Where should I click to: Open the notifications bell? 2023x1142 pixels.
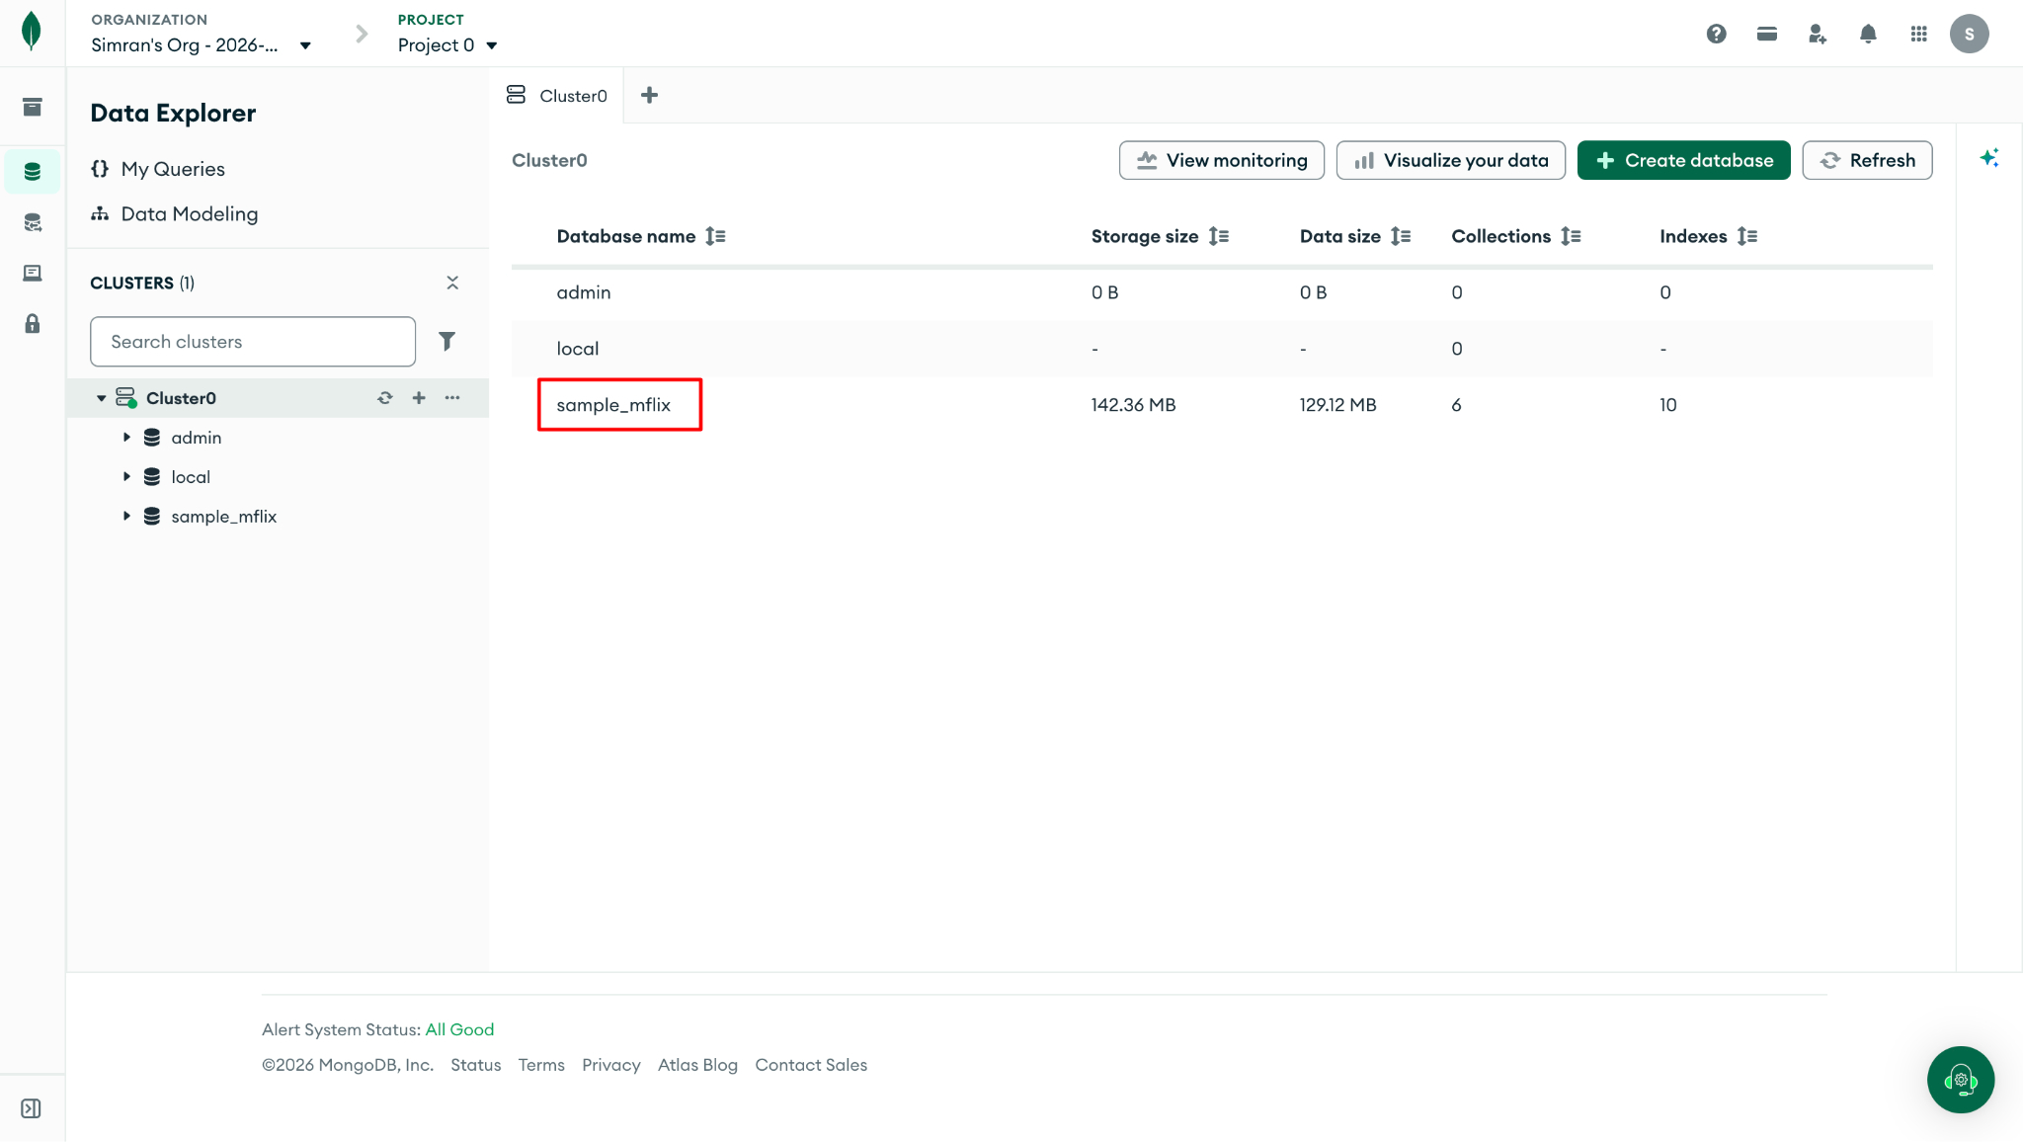1868,34
